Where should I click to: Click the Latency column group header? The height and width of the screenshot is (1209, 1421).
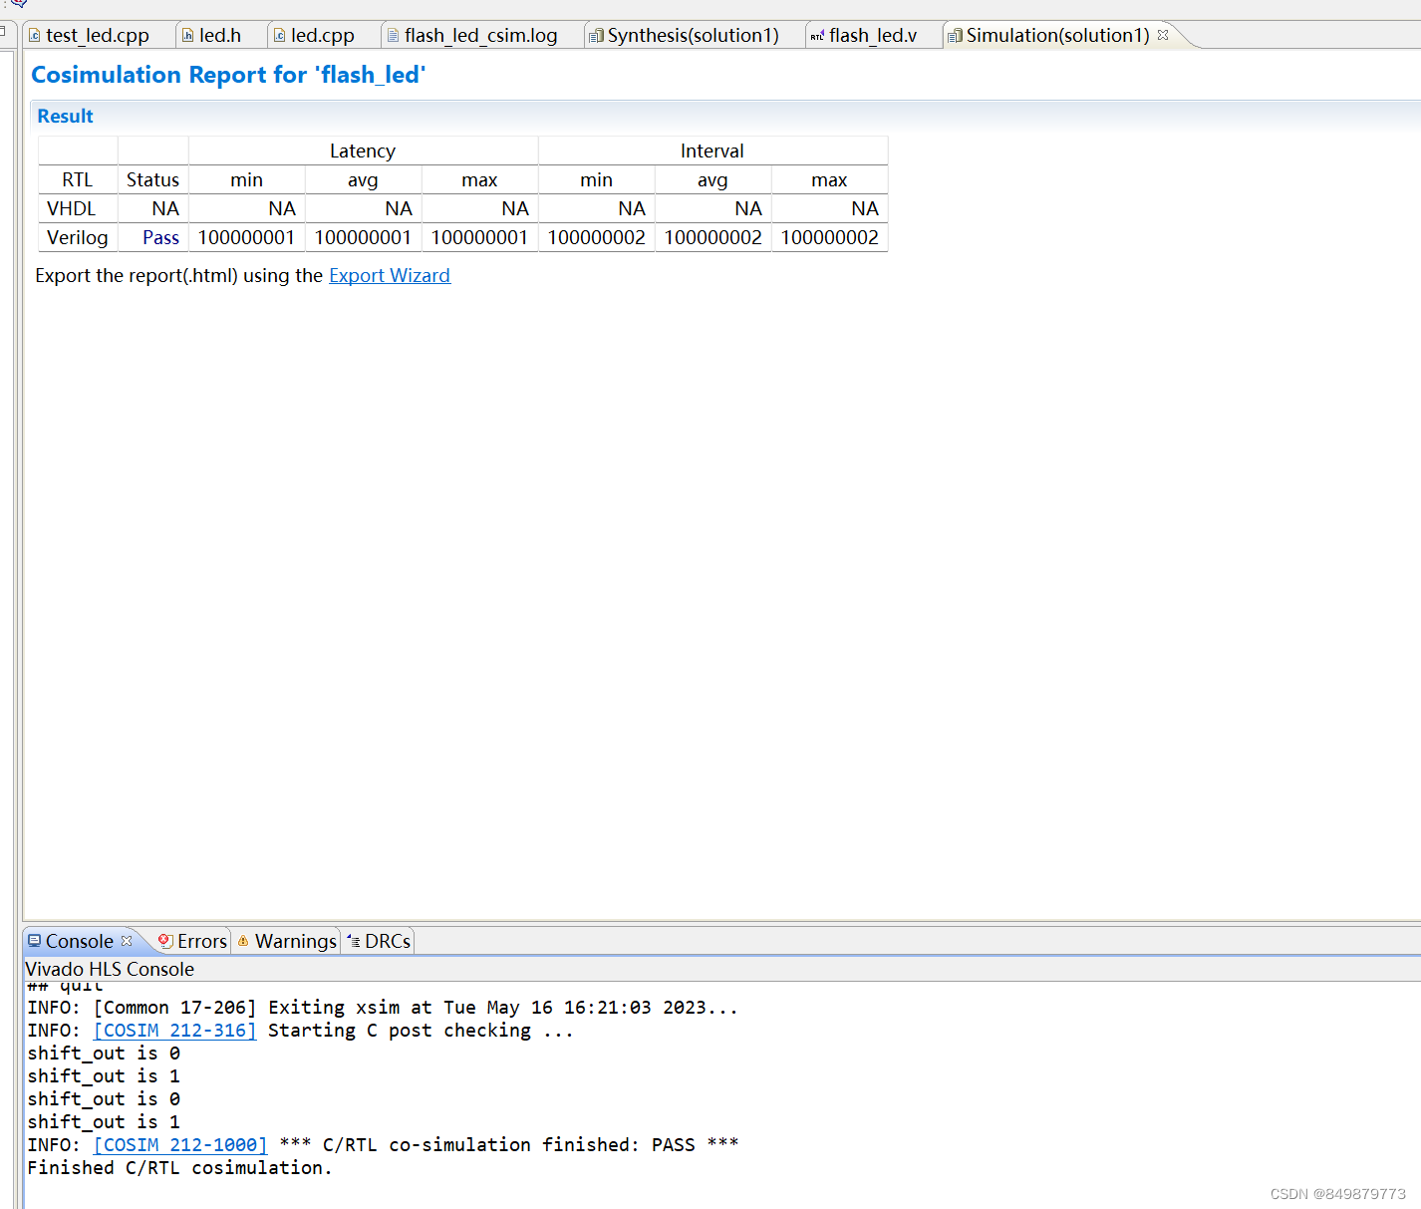(x=363, y=151)
